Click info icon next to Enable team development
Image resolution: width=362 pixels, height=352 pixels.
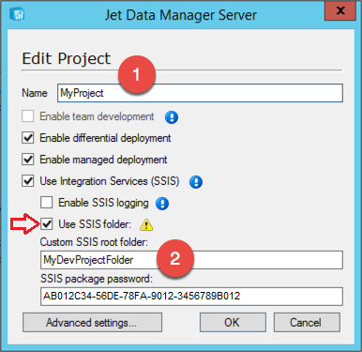coord(172,117)
